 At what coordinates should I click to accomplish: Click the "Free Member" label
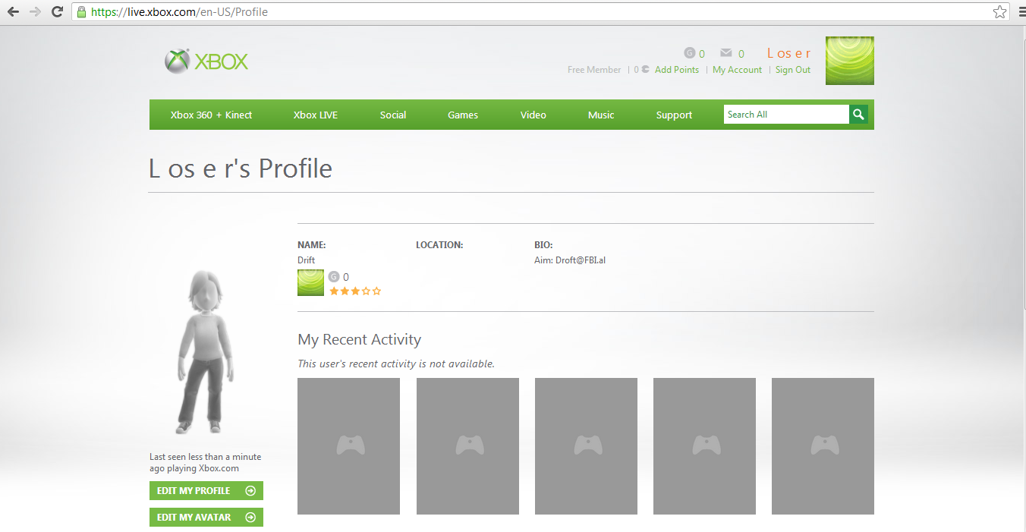[x=594, y=70]
